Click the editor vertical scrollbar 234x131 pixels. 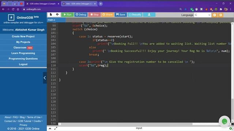point(233,110)
